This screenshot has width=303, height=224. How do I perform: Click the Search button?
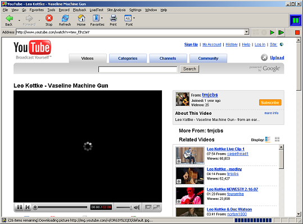[189, 69]
